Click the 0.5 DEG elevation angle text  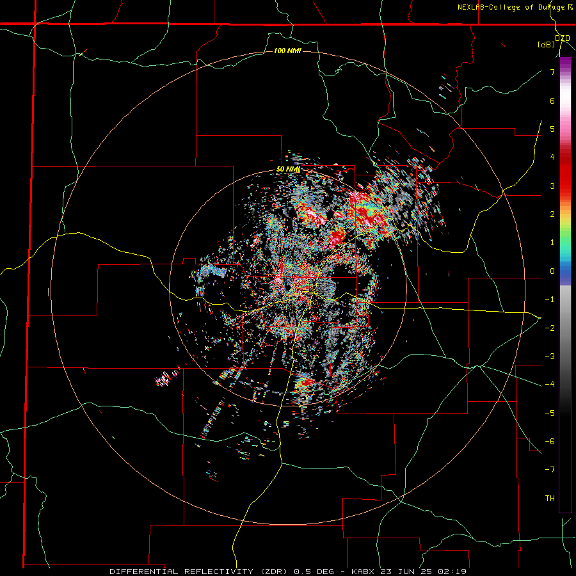click(314, 572)
